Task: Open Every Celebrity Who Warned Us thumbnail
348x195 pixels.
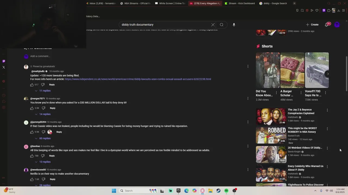Action: [x=271, y=173]
